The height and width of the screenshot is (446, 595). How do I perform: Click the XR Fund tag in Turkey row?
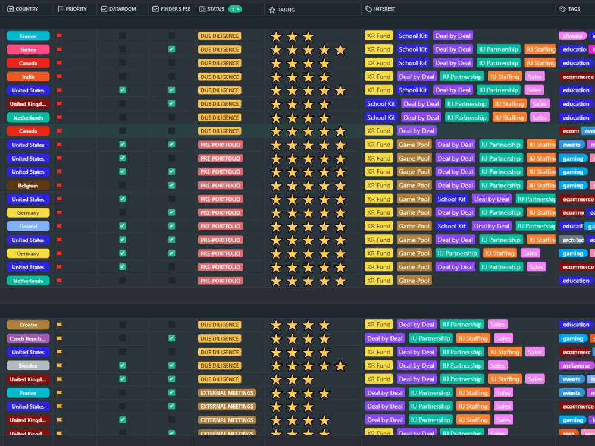click(x=378, y=49)
